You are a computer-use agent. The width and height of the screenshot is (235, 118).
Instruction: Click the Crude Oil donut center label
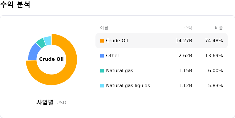tap(51, 59)
